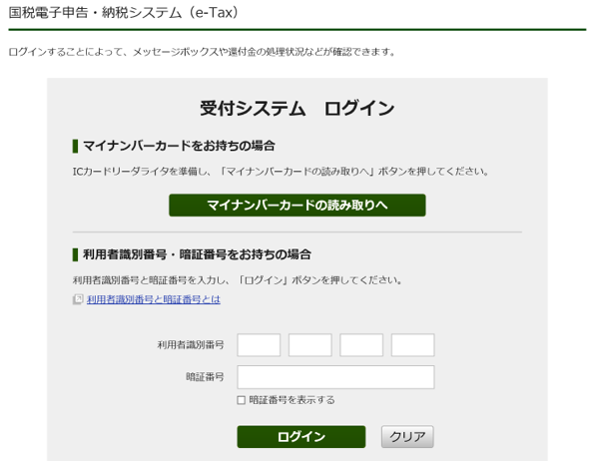
Task: Focus the first 利用者識別番号 input box
Action: (259, 345)
